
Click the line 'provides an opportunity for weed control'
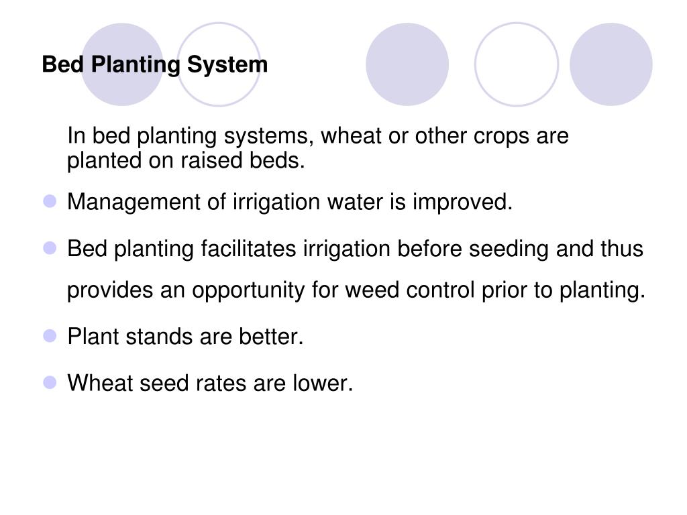(x=356, y=290)
